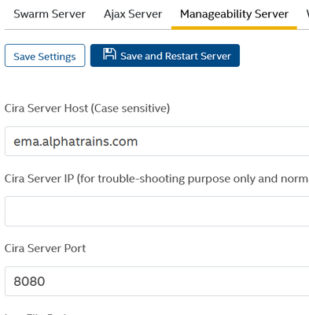Click the Save Settings button

pyautogui.click(x=45, y=55)
